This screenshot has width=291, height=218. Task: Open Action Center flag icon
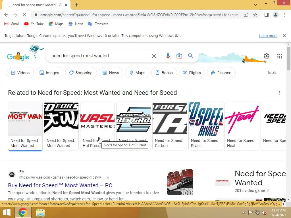[x=250, y=213]
